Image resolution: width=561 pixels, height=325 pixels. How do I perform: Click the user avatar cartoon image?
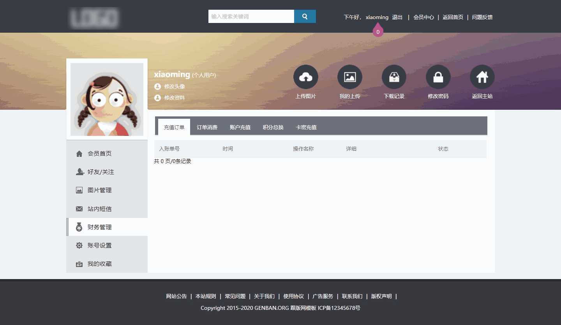click(107, 99)
